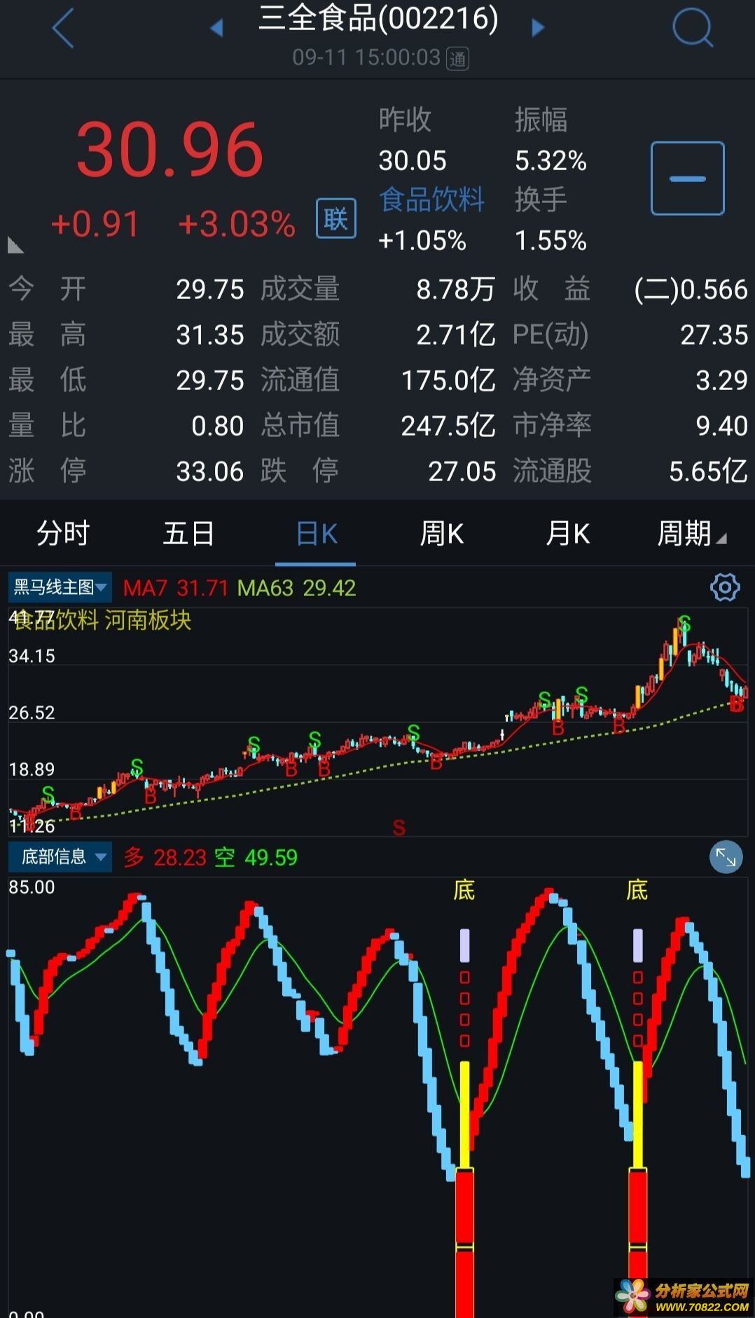This screenshot has height=1318, width=755.
Task: Expand quote details corner triangle
Action: [15, 245]
